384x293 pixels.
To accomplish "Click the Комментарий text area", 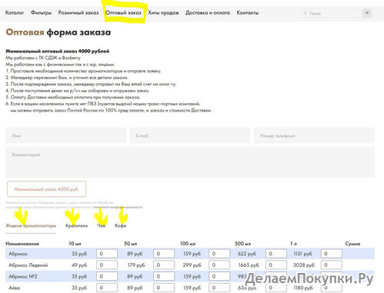I will point(190,162).
